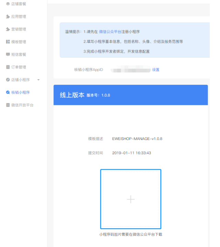The height and width of the screenshot is (247, 220).
Task: Click version number text 版本号: 1.0.8
Action: (x=98, y=95)
